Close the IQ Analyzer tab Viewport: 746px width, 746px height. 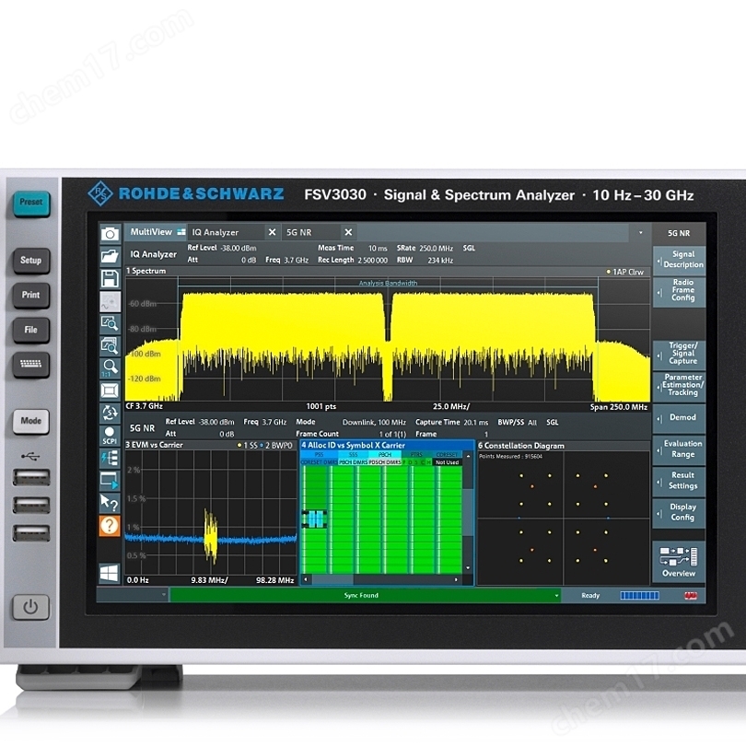pyautogui.click(x=272, y=232)
